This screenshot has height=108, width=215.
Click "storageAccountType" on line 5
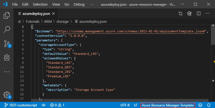(x=57, y=45)
